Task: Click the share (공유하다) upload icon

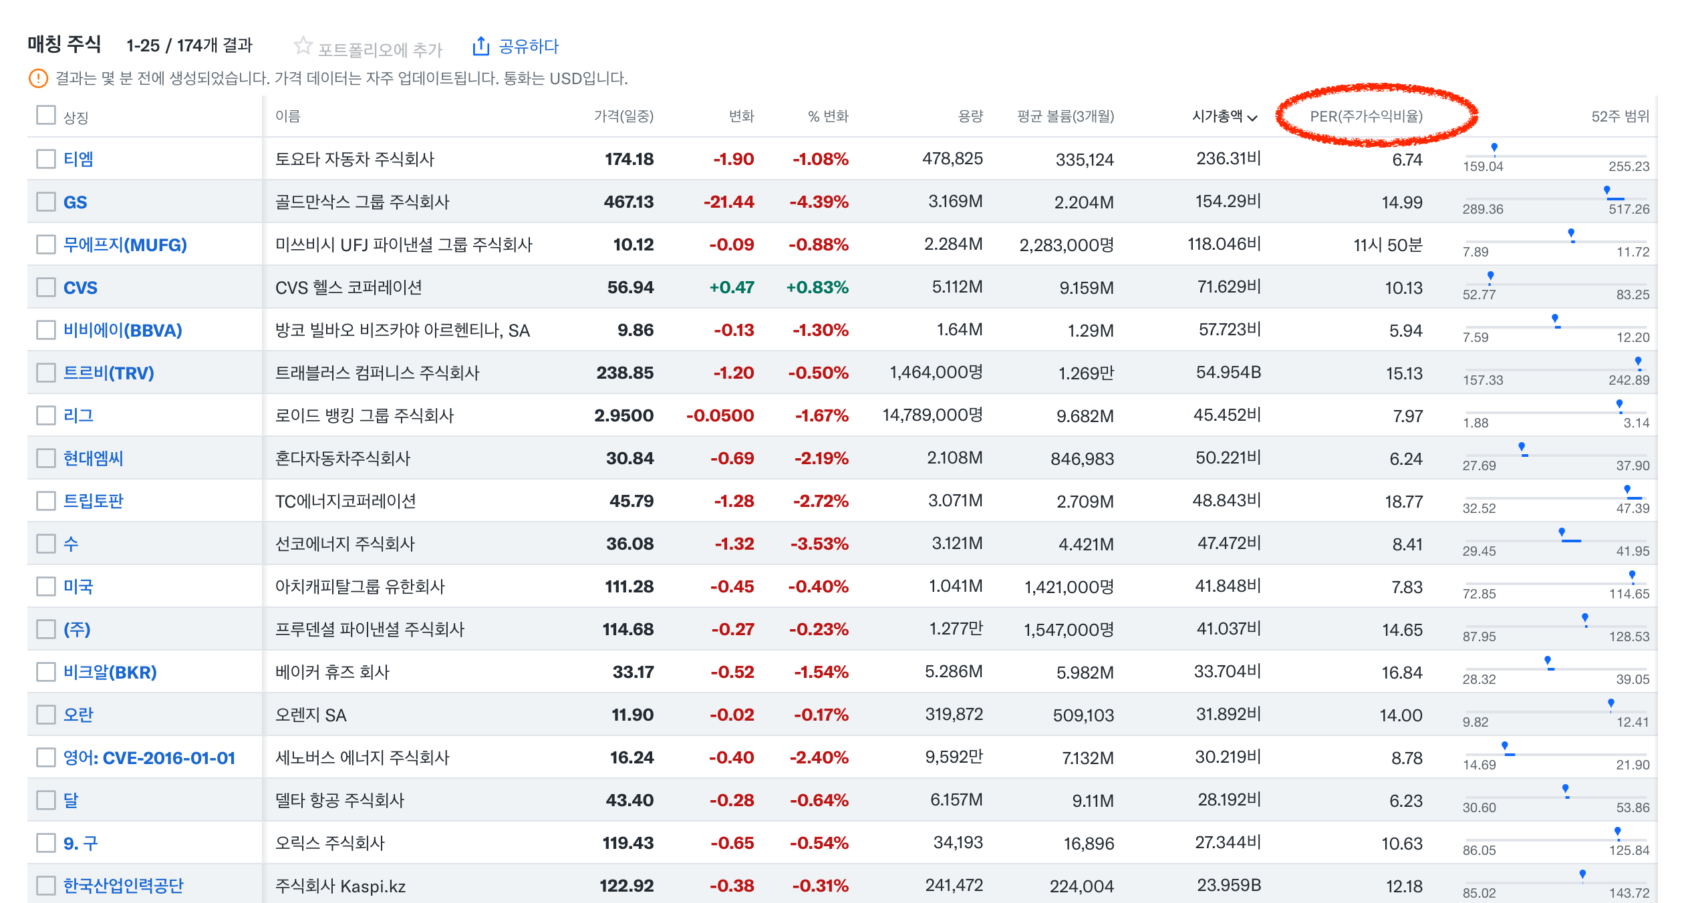Action: click(x=480, y=45)
